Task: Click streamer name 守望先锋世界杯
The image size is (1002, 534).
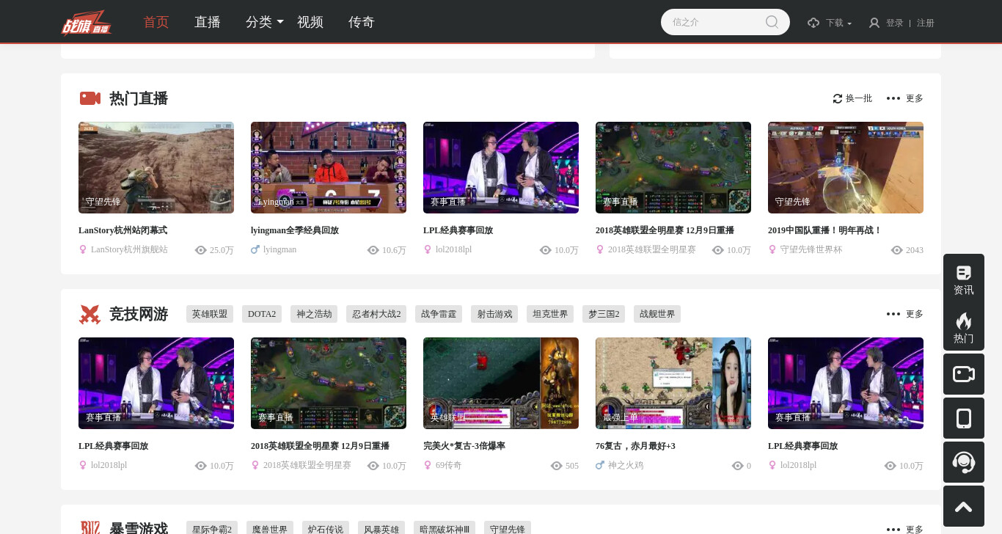Action: click(x=811, y=249)
